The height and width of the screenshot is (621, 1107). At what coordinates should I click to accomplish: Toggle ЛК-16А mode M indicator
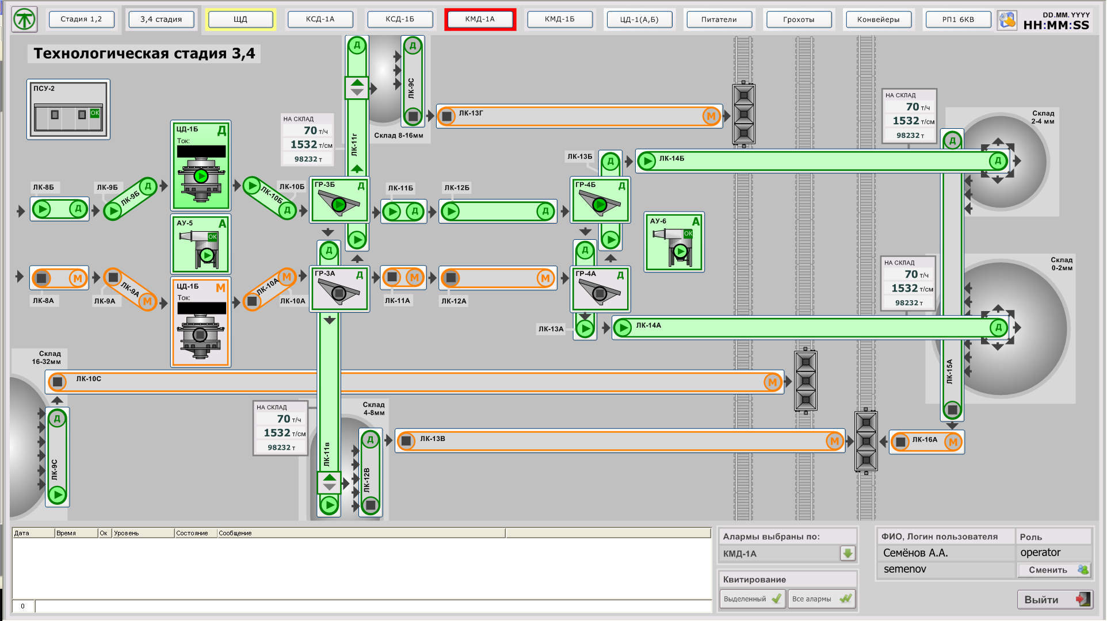(953, 442)
